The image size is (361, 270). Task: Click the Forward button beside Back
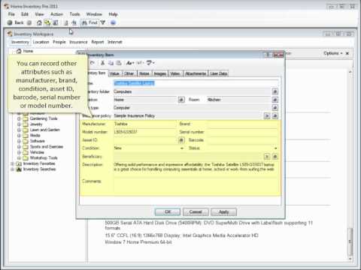[x=29, y=22]
